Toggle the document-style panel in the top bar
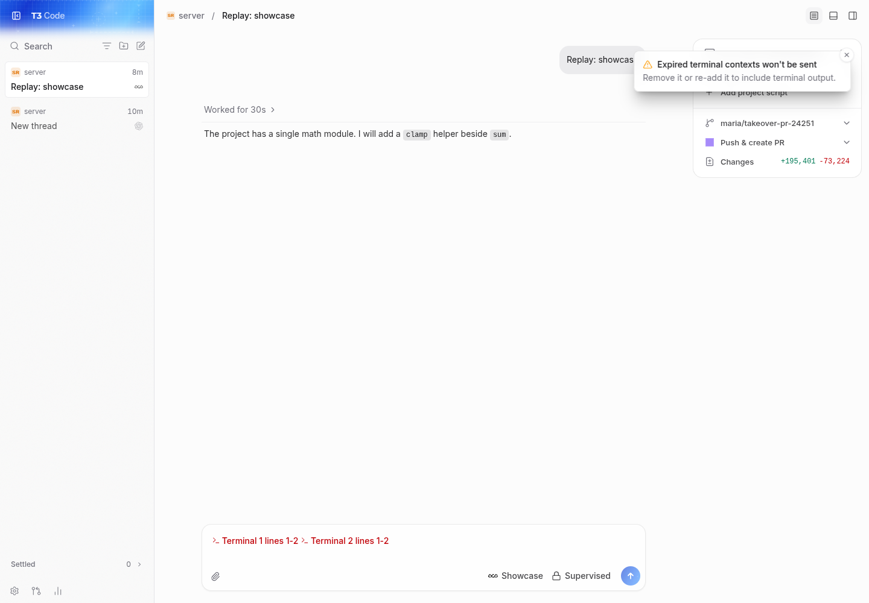 click(814, 16)
